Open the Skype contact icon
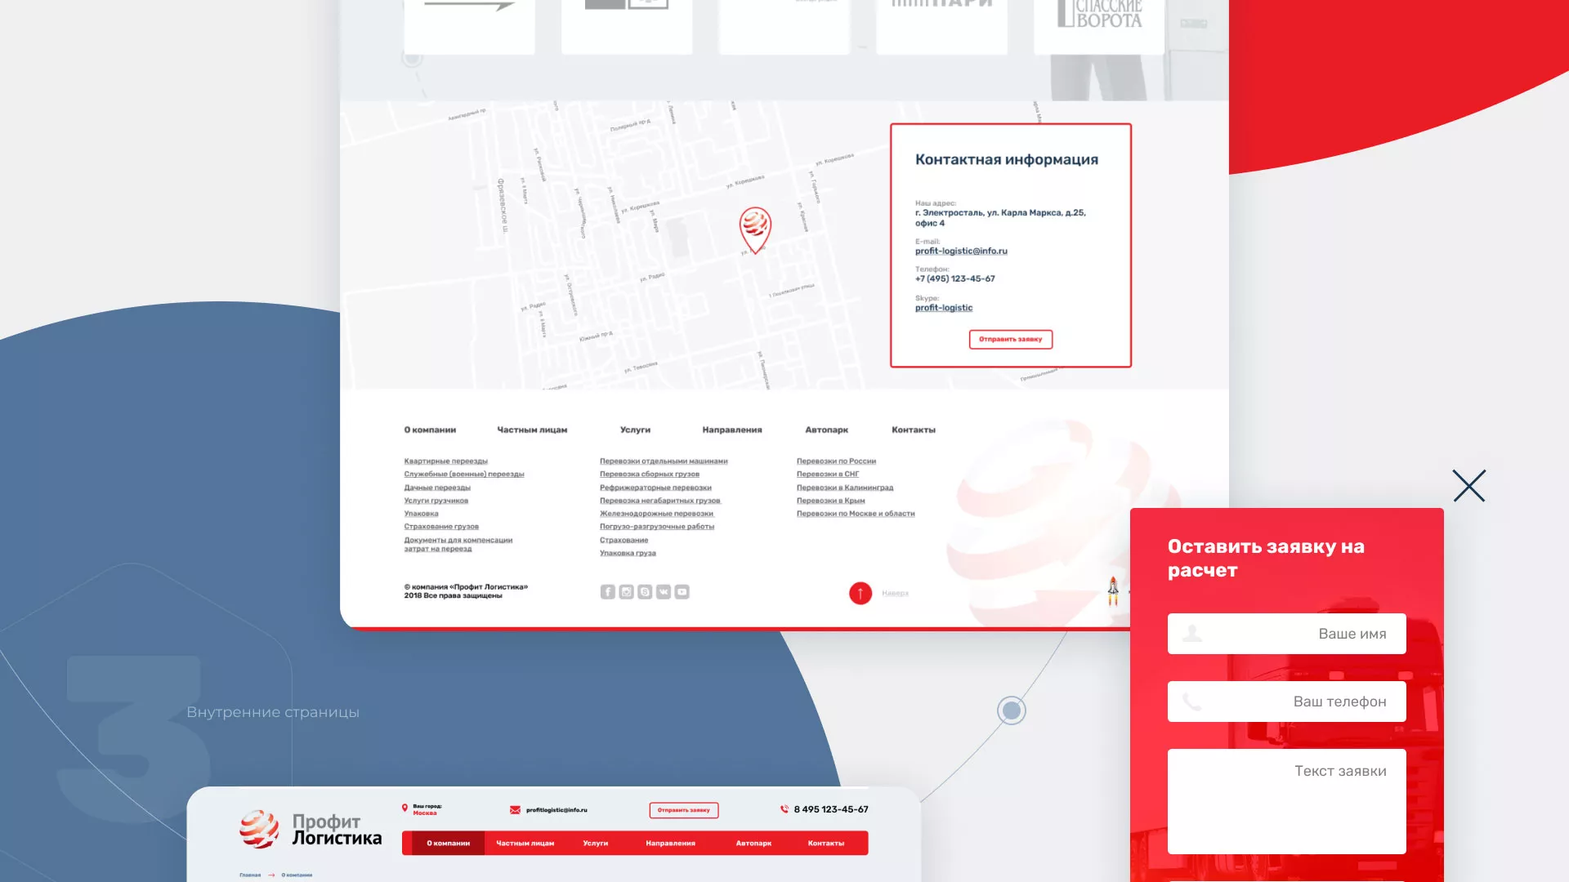Image resolution: width=1569 pixels, height=882 pixels. click(x=645, y=592)
